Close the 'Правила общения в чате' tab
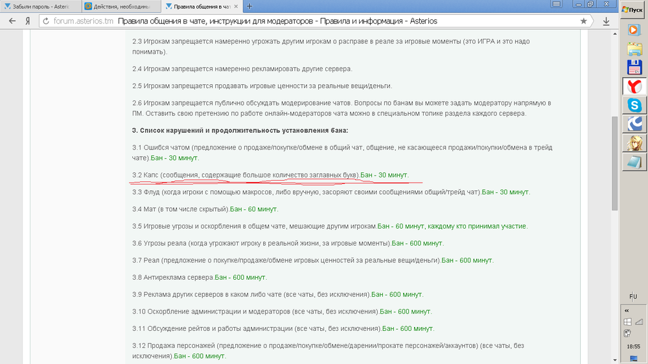 coord(237,6)
